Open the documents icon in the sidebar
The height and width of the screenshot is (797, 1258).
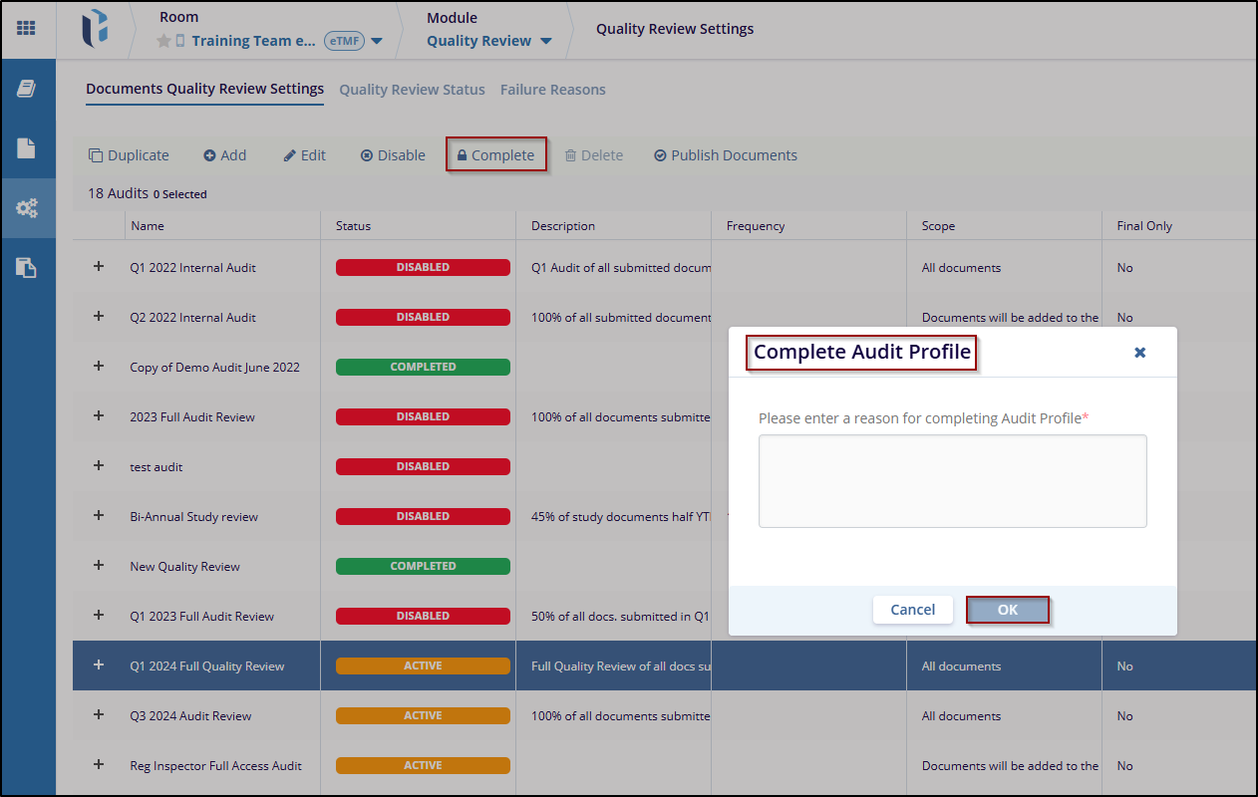tap(27, 148)
